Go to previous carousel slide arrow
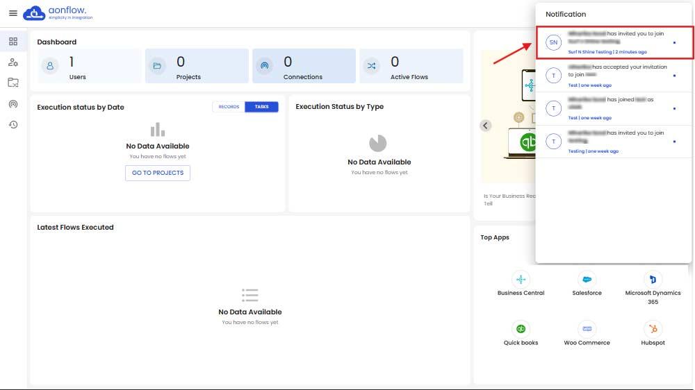 [486, 126]
